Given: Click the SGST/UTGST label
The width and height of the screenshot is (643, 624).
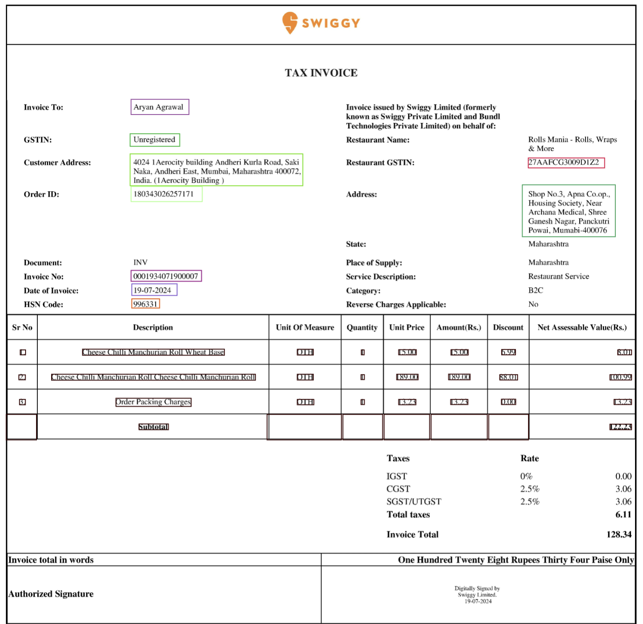Looking at the screenshot, I should 414,502.
